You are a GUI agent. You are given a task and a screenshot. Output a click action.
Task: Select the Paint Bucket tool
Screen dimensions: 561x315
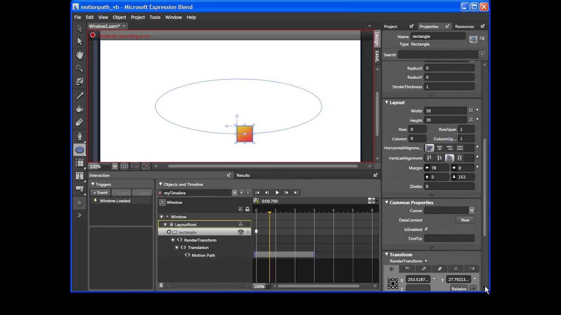tap(79, 109)
